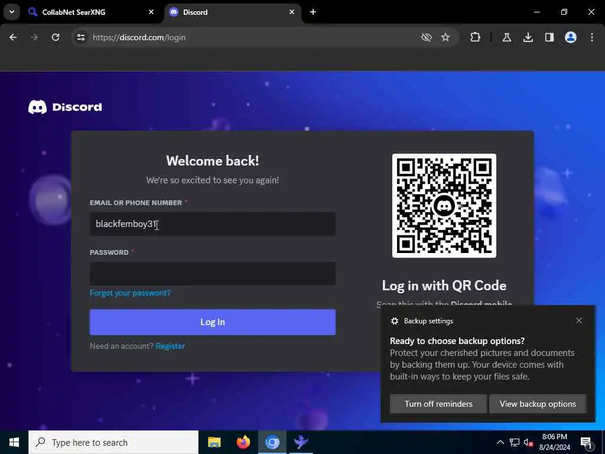Open Chrome Labs flask icon

(x=506, y=37)
